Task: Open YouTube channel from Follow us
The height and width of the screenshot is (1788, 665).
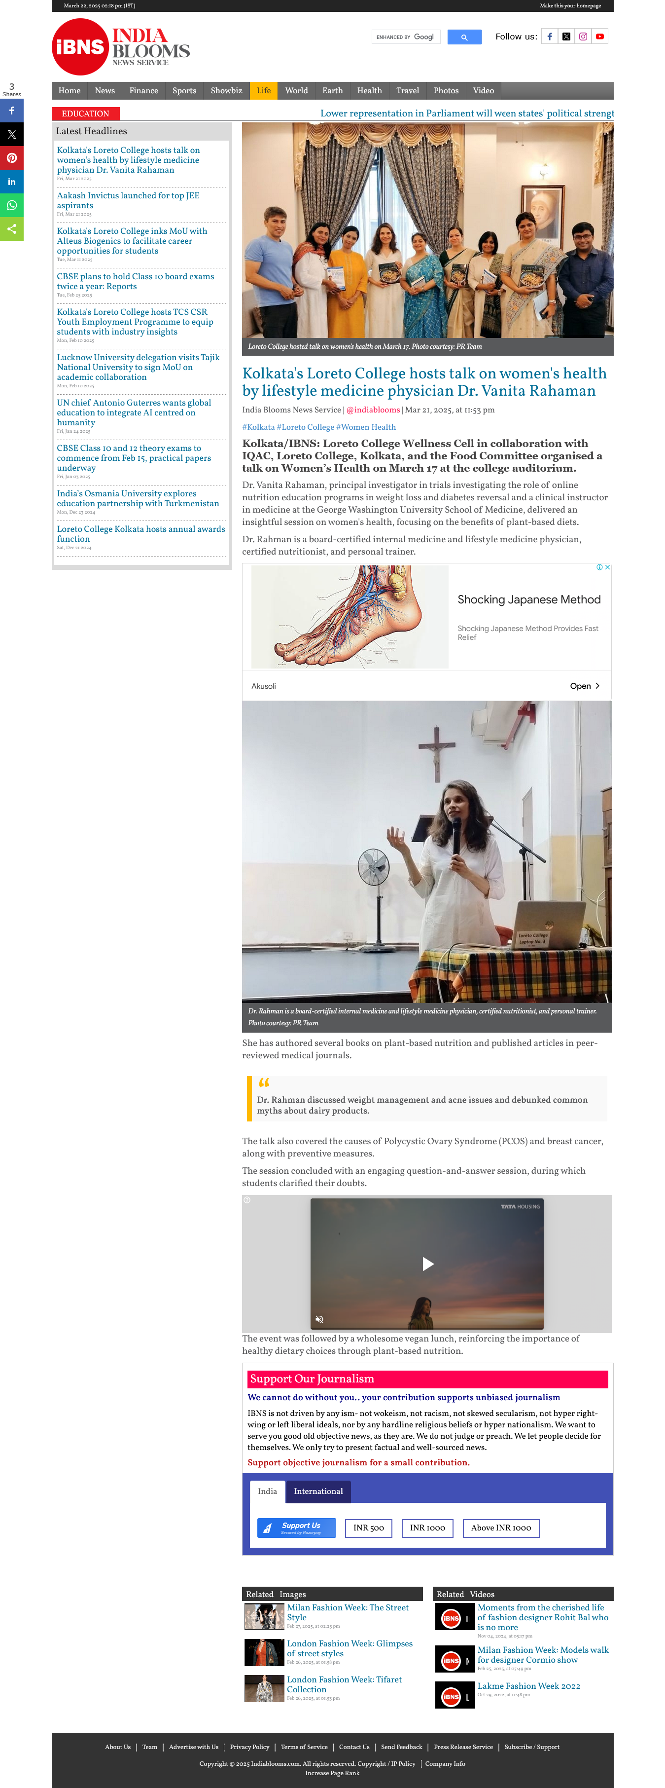Action: click(x=600, y=37)
